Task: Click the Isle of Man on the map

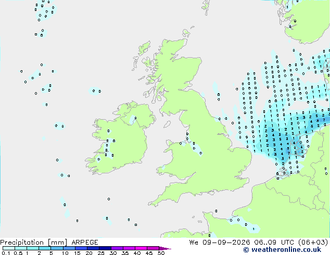Action: pos(167,124)
